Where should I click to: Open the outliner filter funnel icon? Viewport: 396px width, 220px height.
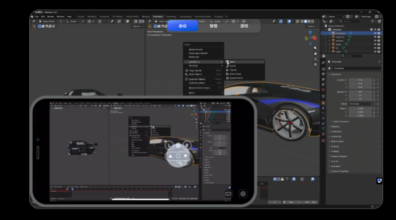pos(372,22)
